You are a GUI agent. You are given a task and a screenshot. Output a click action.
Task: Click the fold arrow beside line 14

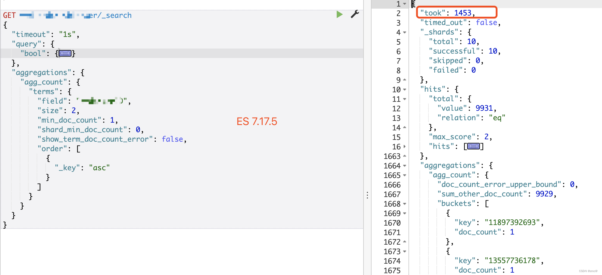(404, 127)
